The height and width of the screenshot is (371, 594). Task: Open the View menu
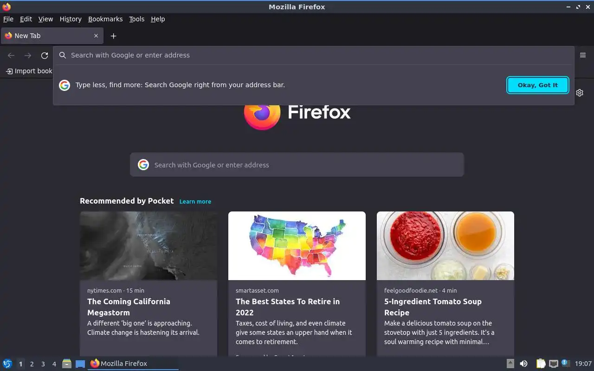45,19
